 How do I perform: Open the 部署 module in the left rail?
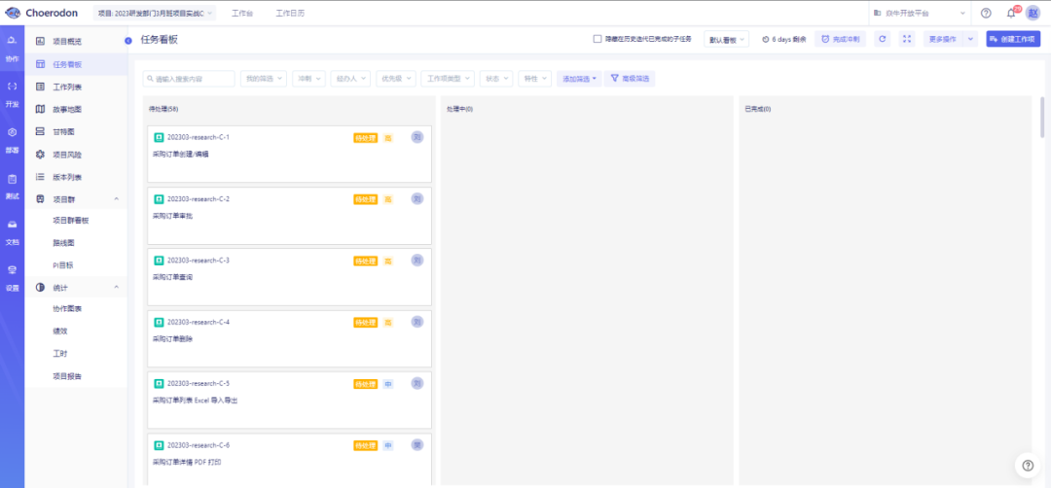[12, 141]
